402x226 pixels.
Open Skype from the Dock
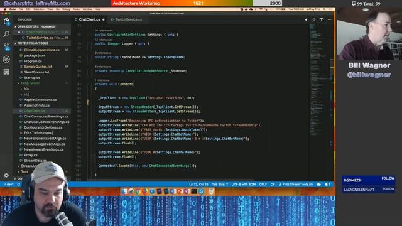coord(201,191)
